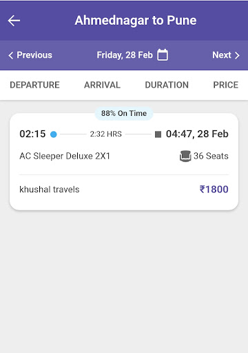Image resolution: width=248 pixels, height=353 pixels.
Task: Open the khushal travels bus card
Action: click(x=124, y=161)
